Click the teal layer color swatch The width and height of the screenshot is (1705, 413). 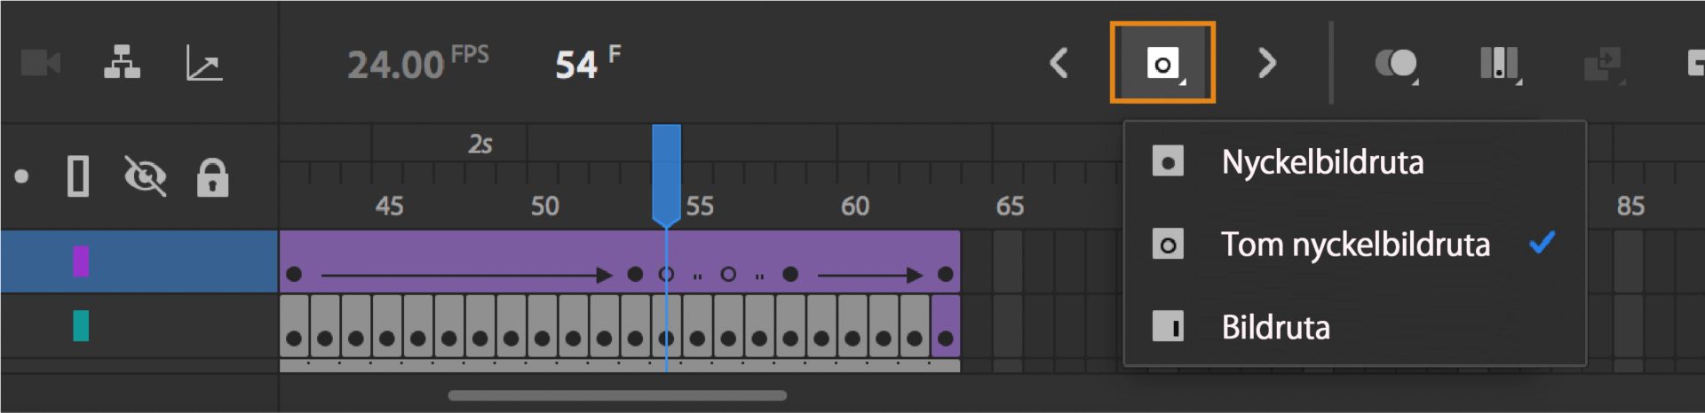tap(81, 325)
